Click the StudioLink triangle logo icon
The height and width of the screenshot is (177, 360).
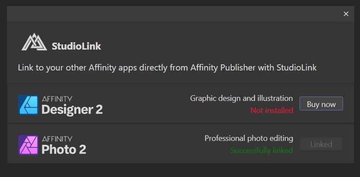click(x=34, y=42)
